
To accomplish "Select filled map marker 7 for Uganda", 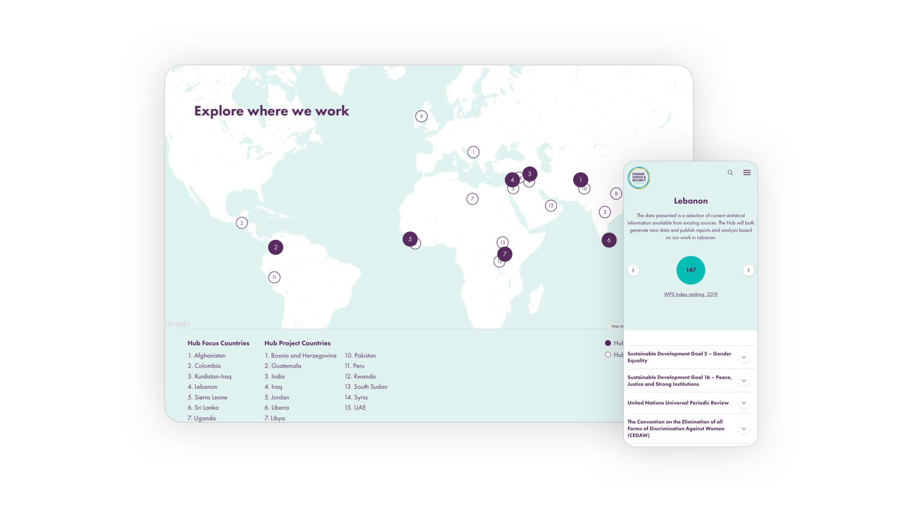I will point(505,254).
